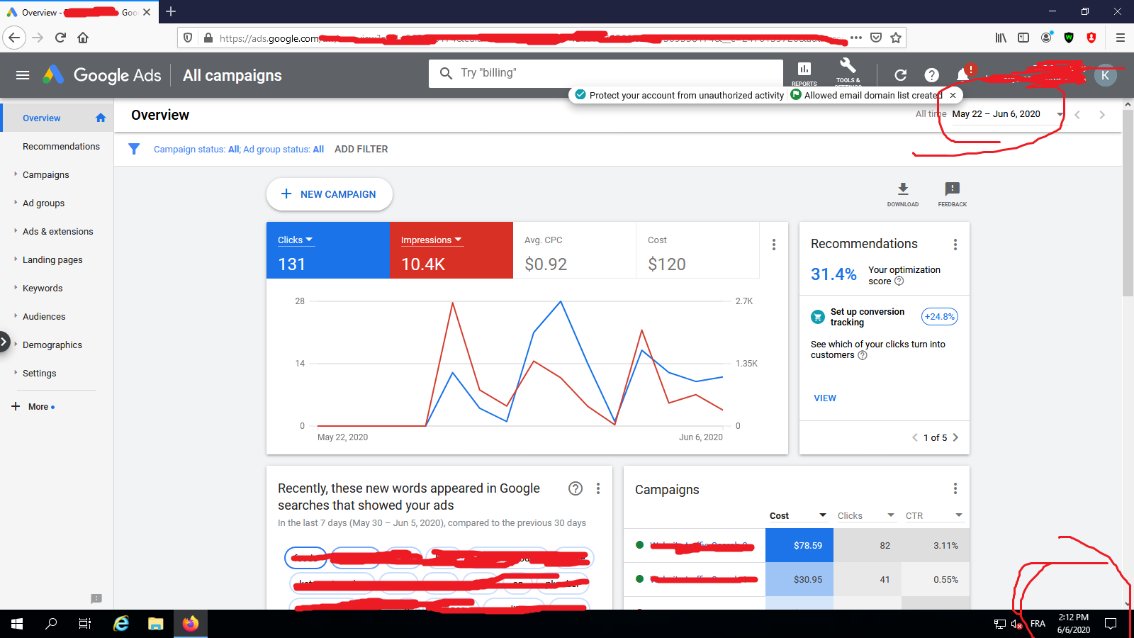1134x638 pixels.
Task: Open Recommendations card three-dot menu
Action: [955, 245]
